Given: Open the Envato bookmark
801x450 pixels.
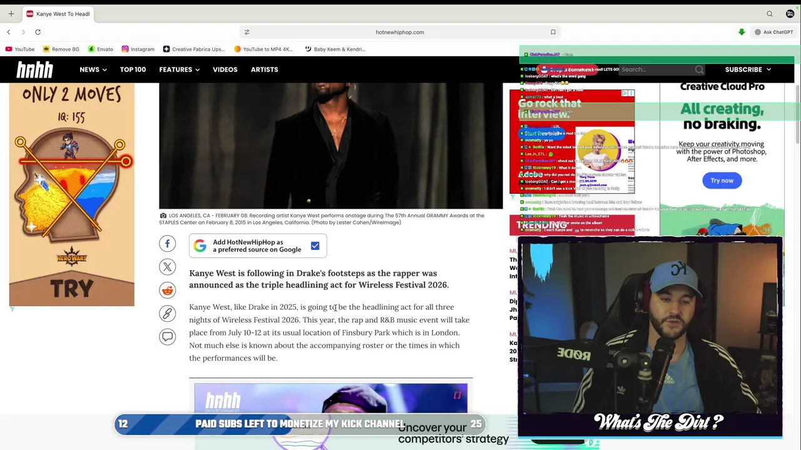Looking at the screenshot, I should [101, 49].
